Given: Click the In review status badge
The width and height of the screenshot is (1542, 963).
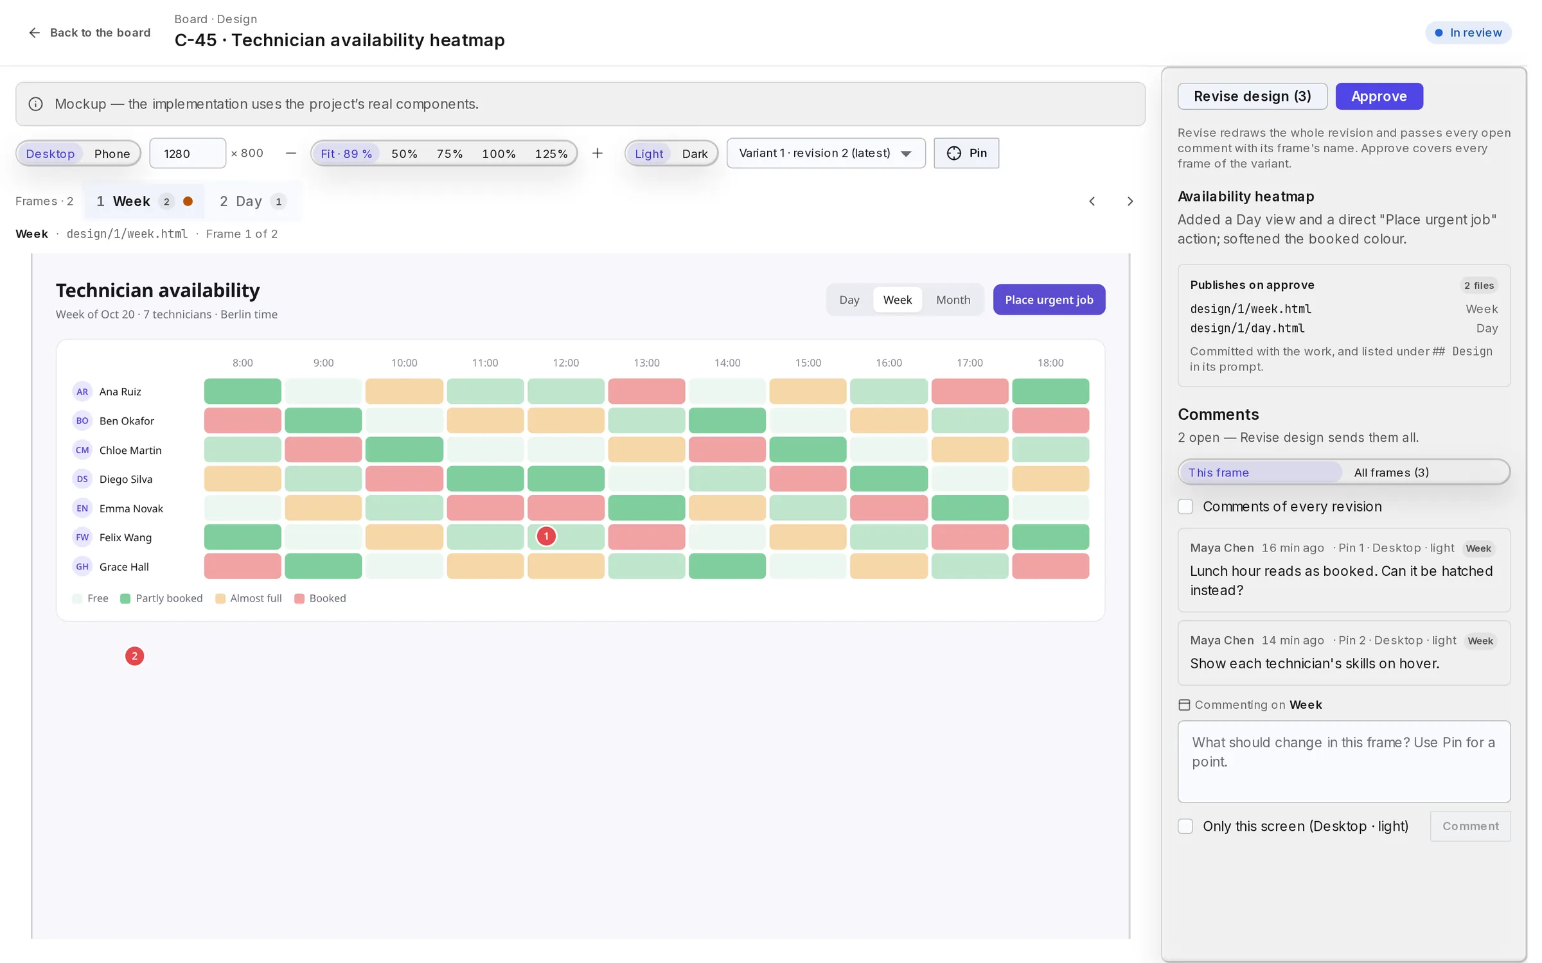Looking at the screenshot, I should click(1468, 33).
